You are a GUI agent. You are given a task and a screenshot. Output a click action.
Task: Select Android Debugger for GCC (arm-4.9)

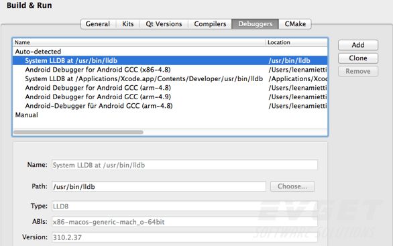[170, 97]
